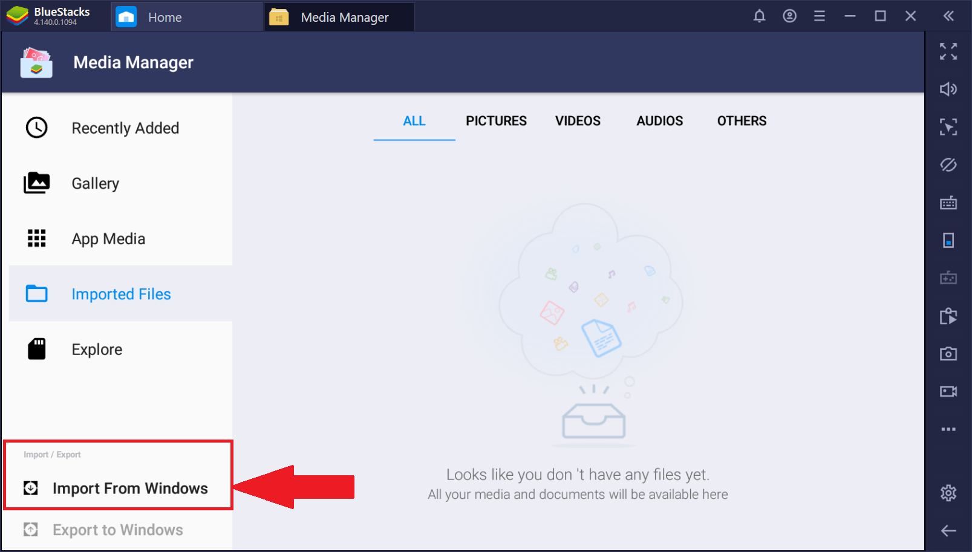972x552 pixels.
Task: Click the BlueStacks logo
Action: (17, 16)
